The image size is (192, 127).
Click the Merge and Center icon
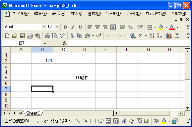[113, 27]
